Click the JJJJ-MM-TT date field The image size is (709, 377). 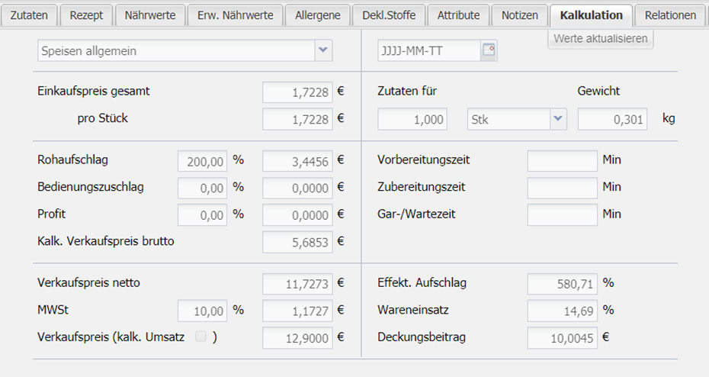(427, 51)
